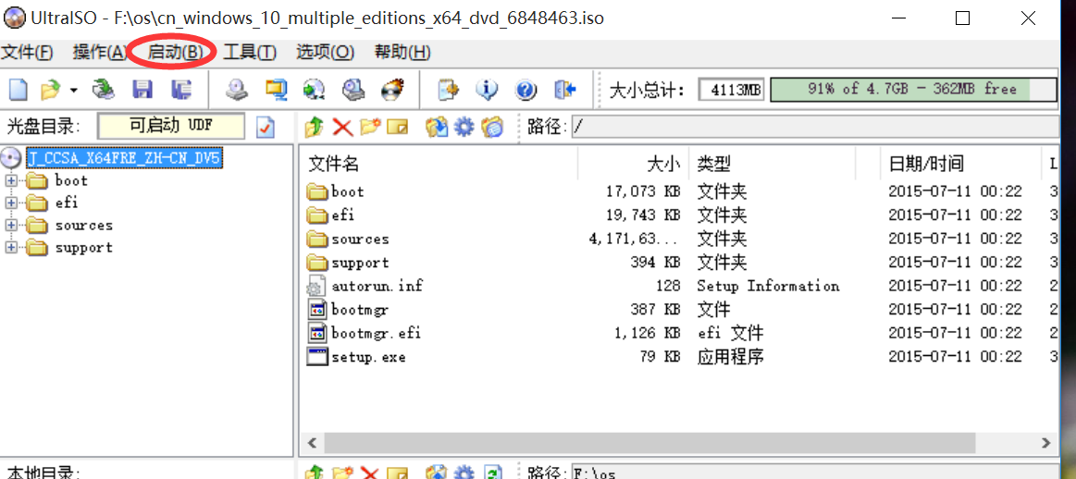The height and width of the screenshot is (479, 1076).
Task: Select J_CCSA_X64FRE_ZH-CN_DV5 root tree node
Action: click(124, 158)
